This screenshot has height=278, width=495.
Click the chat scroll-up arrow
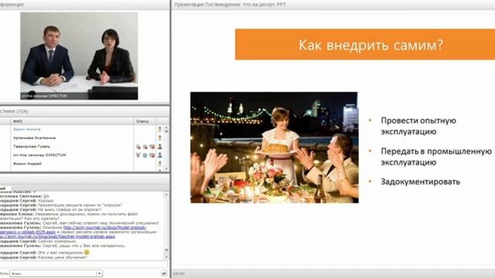[x=166, y=195]
